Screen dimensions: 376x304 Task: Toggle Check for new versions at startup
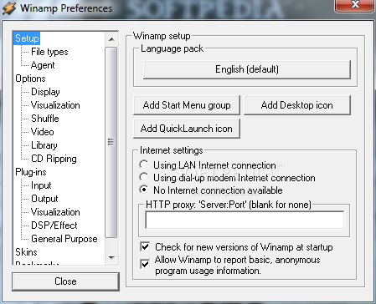pyautogui.click(x=145, y=247)
